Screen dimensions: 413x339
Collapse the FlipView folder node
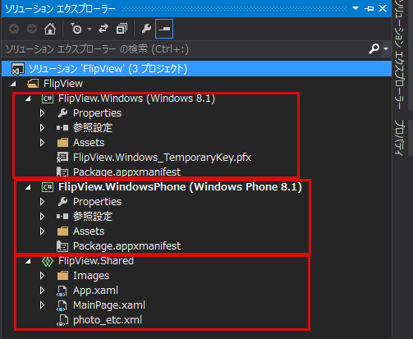click(x=13, y=84)
